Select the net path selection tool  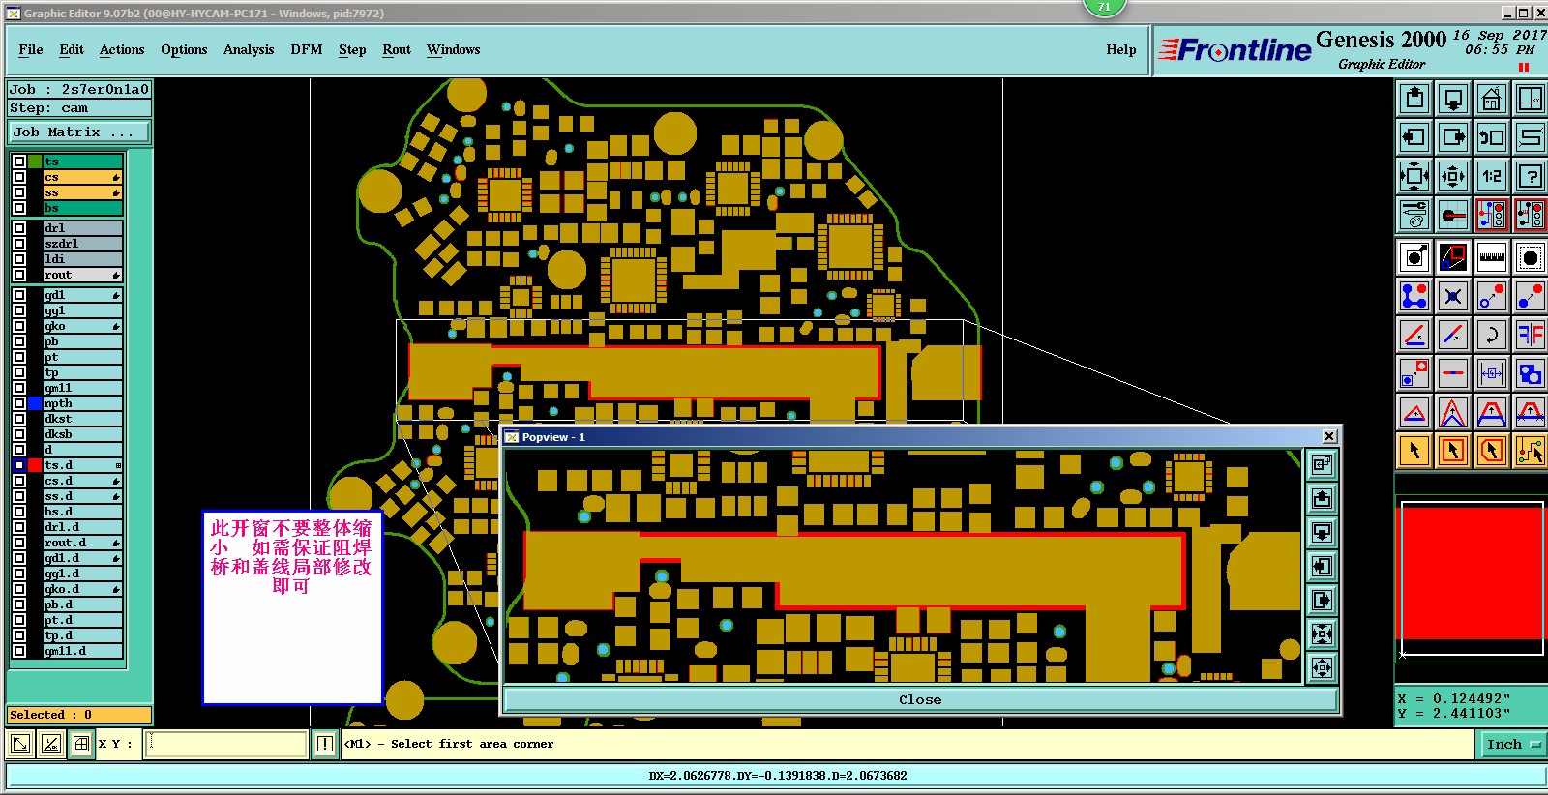(1530, 451)
